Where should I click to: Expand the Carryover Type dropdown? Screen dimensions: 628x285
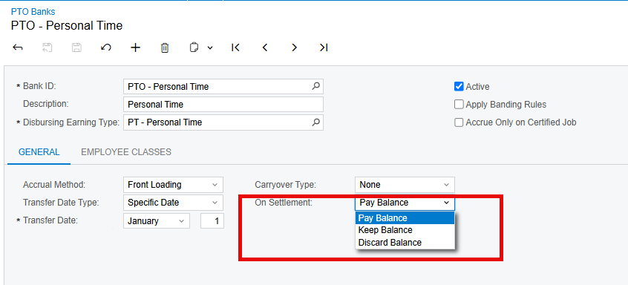[405, 185]
